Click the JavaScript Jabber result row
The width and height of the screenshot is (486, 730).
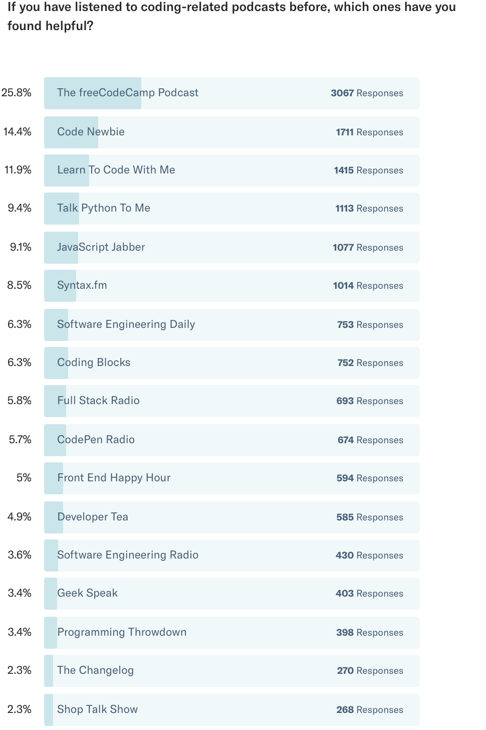pos(232,248)
